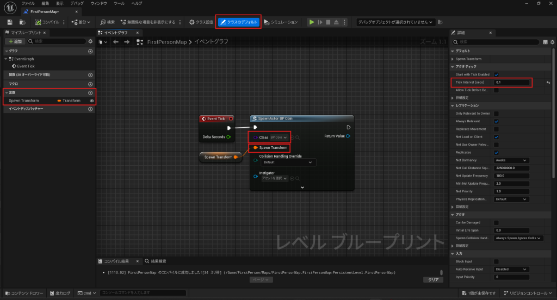Viewport: 557px width, 300px height.
Task: Enable the Replicate Movement checkbox
Action: pos(497,129)
